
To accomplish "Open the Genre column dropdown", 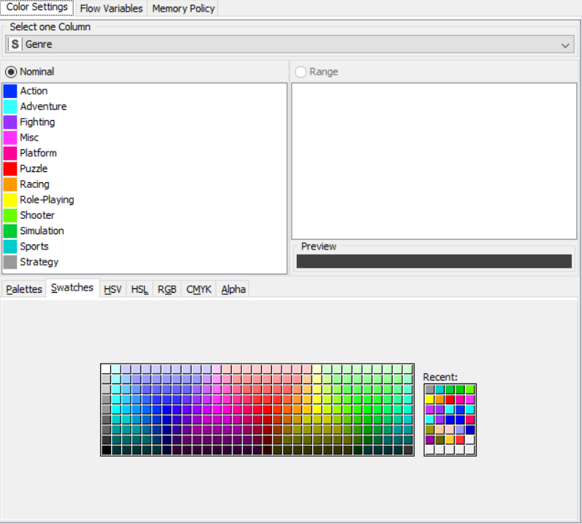I will click(x=290, y=44).
